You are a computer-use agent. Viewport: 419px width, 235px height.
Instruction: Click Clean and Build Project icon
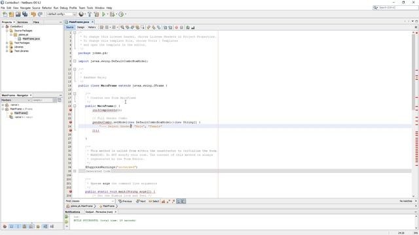tap(96, 14)
